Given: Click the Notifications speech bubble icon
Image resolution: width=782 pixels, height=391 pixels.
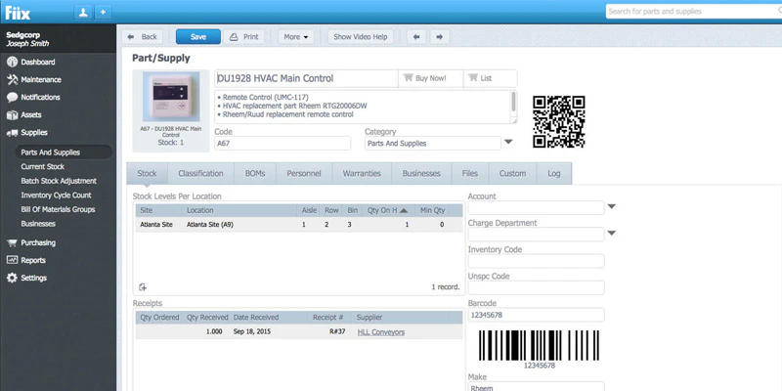Looking at the screenshot, I should coord(12,97).
